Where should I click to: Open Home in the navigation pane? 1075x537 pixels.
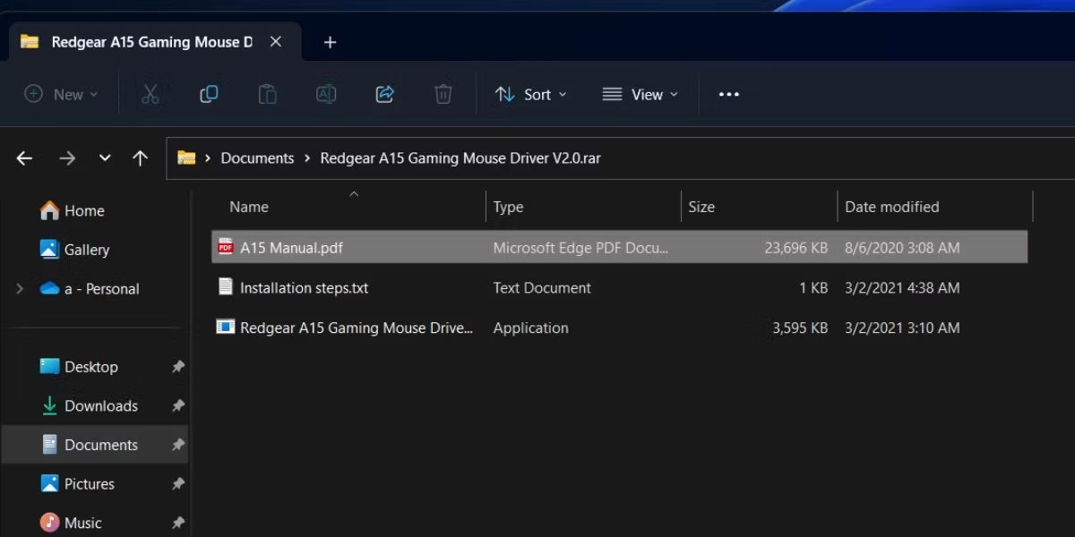[x=73, y=211]
